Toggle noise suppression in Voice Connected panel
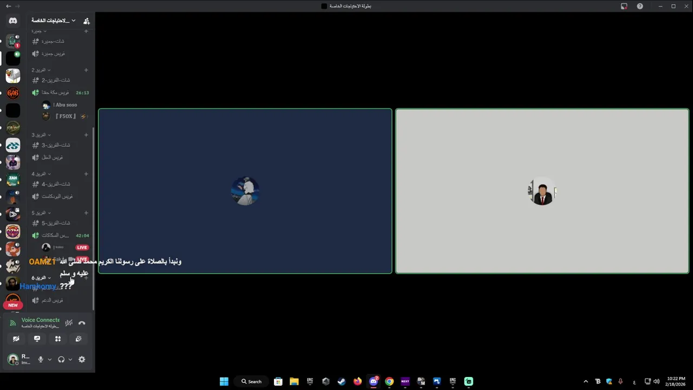Image resolution: width=693 pixels, height=390 pixels. pyautogui.click(x=69, y=323)
